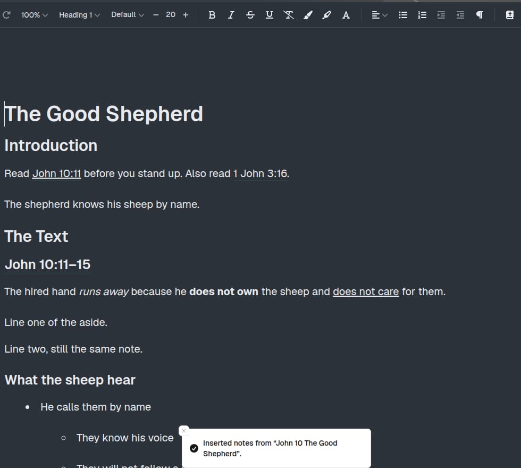521x468 pixels.
Task: Decrease indent of the paragraph
Action: pyautogui.click(x=460, y=15)
